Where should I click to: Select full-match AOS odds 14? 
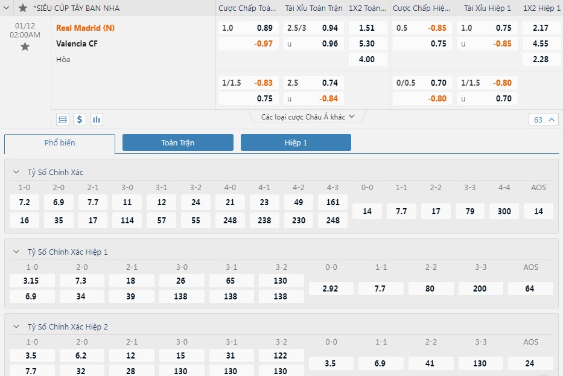pyautogui.click(x=538, y=211)
